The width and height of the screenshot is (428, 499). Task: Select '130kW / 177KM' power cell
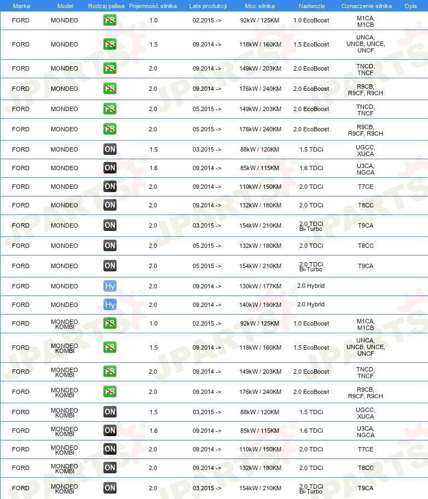click(260, 286)
